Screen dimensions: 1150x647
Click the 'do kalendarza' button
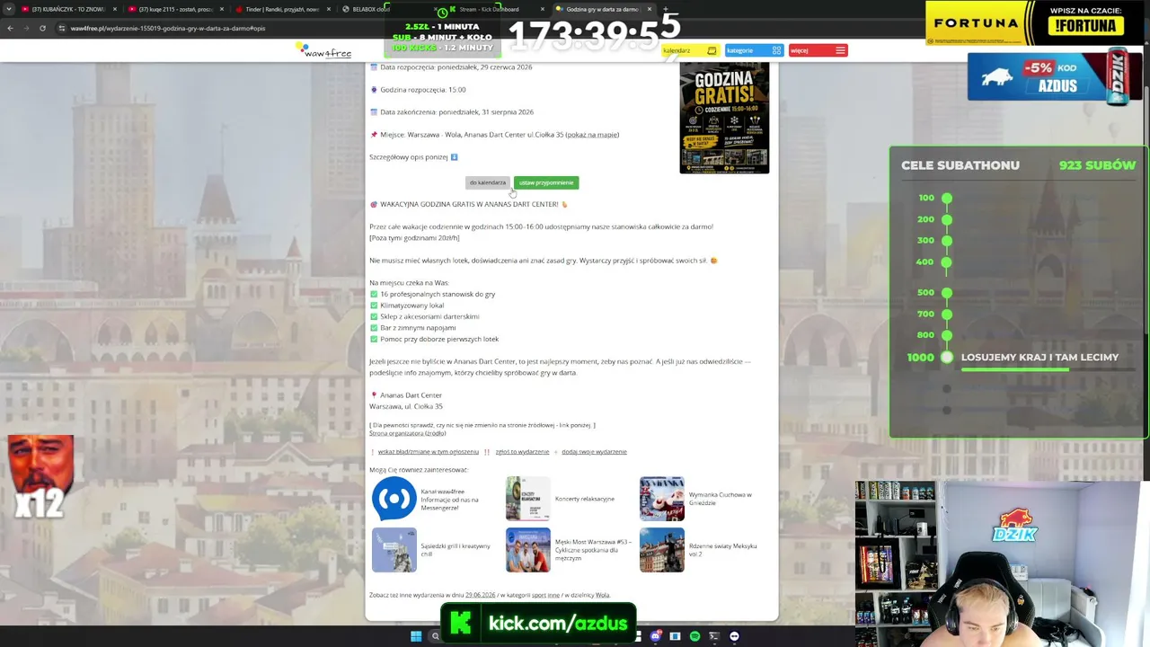coord(488,182)
